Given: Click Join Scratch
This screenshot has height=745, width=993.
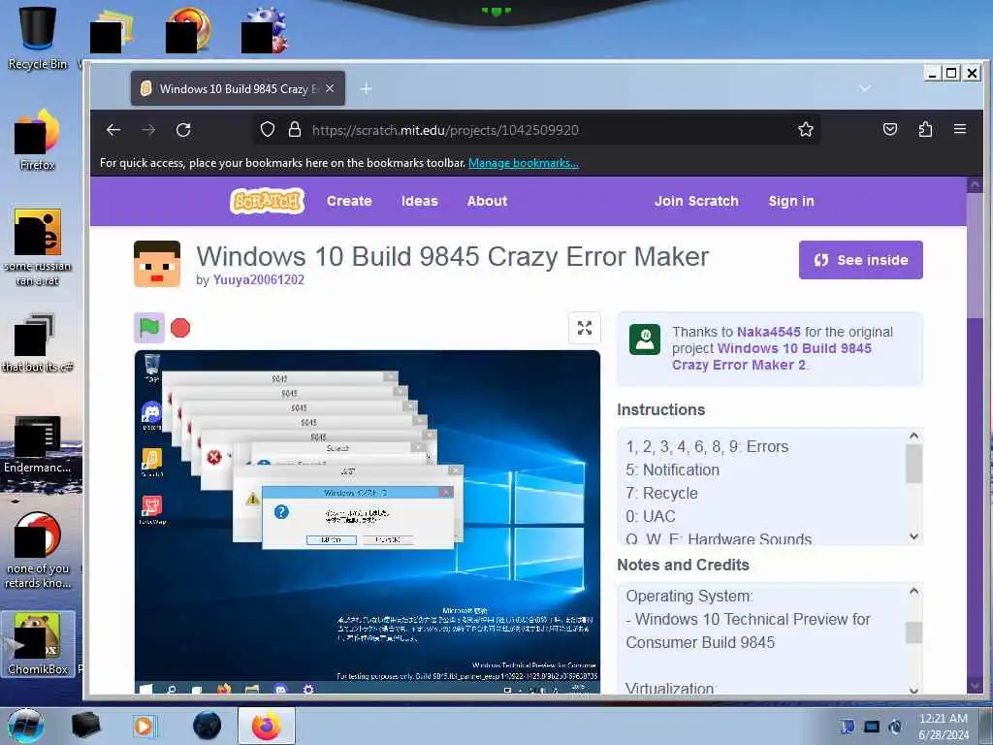Looking at the screenshot, I should point(696,201).
